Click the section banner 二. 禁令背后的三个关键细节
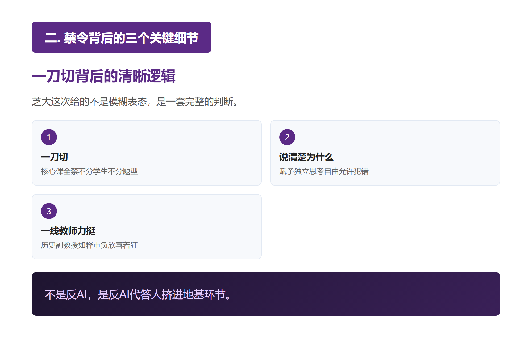 pos(122,37)
